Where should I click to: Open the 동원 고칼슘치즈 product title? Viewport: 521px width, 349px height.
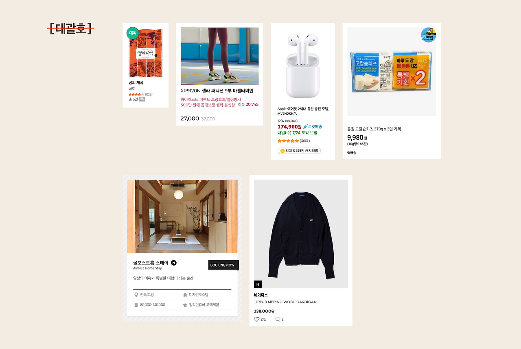click(374, 129)
